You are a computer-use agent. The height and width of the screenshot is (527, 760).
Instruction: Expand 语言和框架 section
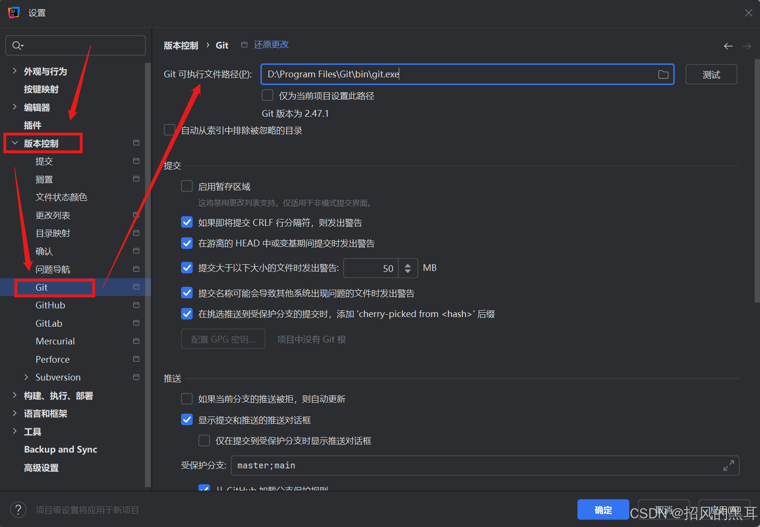pyautogui.click(x=14, y=413)
